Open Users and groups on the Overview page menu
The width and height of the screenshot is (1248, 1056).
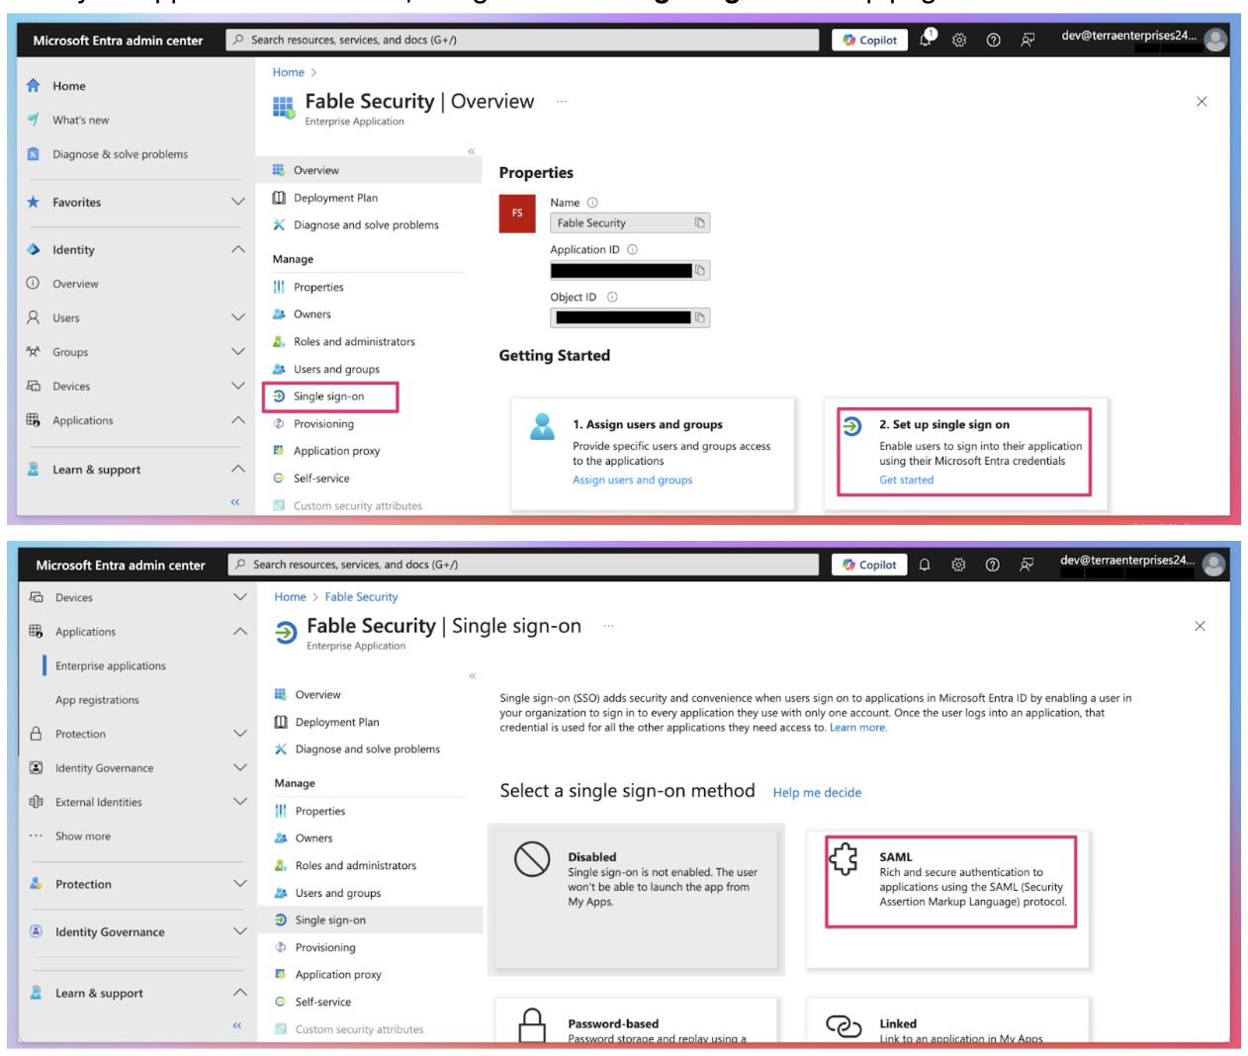336,369
